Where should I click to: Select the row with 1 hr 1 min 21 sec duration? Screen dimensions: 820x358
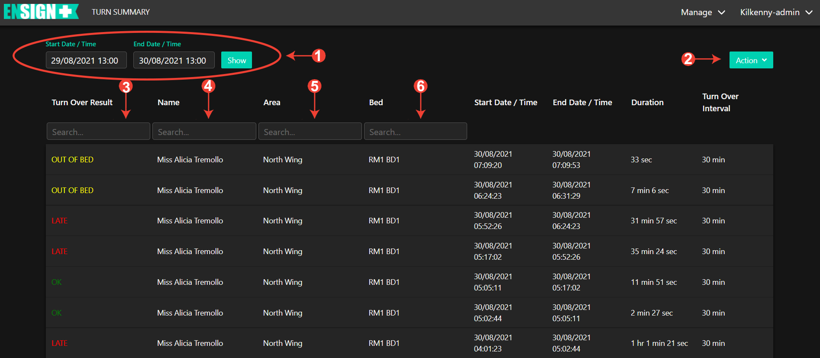point(409,343)
